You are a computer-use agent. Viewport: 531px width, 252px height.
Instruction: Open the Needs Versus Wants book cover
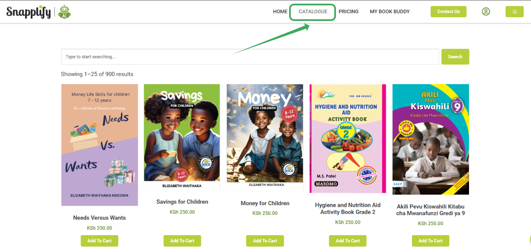(x=99, y=145)
